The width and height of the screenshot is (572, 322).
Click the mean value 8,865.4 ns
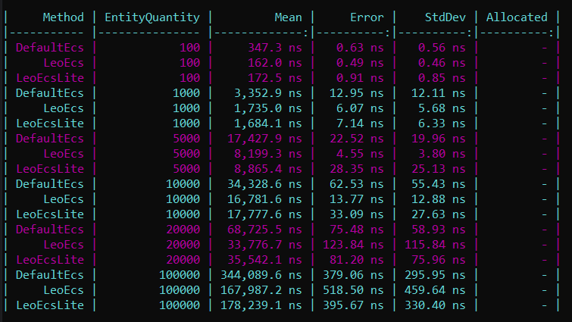tap(267, 168)
